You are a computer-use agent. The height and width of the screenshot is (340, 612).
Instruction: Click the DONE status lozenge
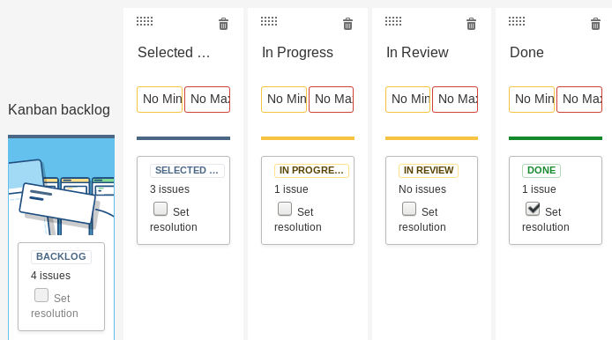(541, 170)
